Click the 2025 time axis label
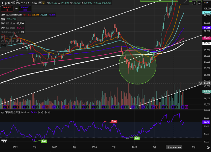 [x=135, y=147]
